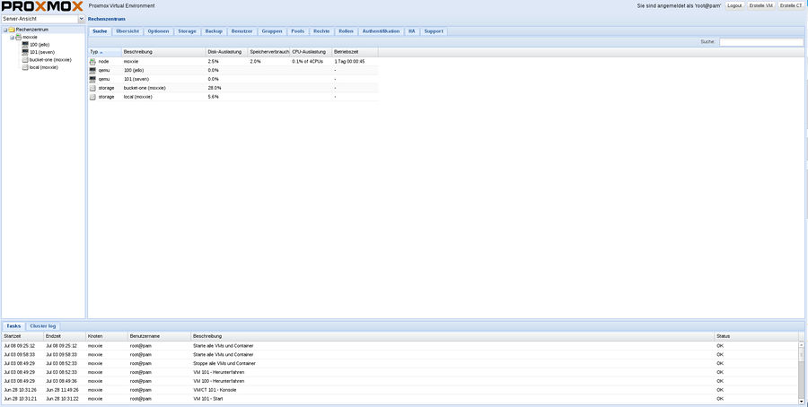Click the Rechenzentrum folder icon in tree
The width and height of the screenshot is (808, 407).
pyautogui.click(x=12, y=30)
